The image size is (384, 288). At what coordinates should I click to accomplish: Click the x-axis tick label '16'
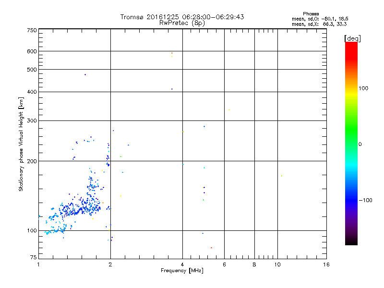(x=326, y=264)
